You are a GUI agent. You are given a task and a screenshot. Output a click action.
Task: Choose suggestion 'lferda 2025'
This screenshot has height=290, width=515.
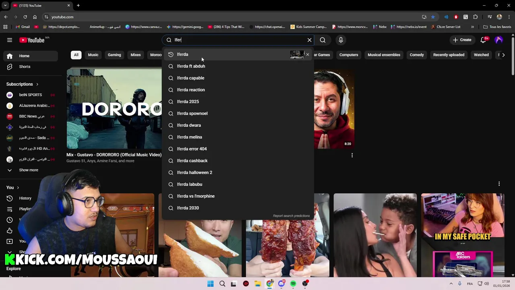point(238,101)
